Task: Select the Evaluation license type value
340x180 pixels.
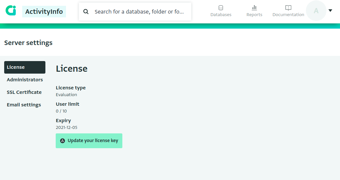Action: pos(66,95)
